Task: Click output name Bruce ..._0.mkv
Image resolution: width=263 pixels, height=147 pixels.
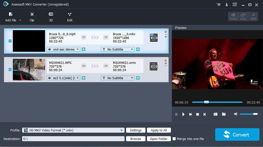Action: coord(124,34)
